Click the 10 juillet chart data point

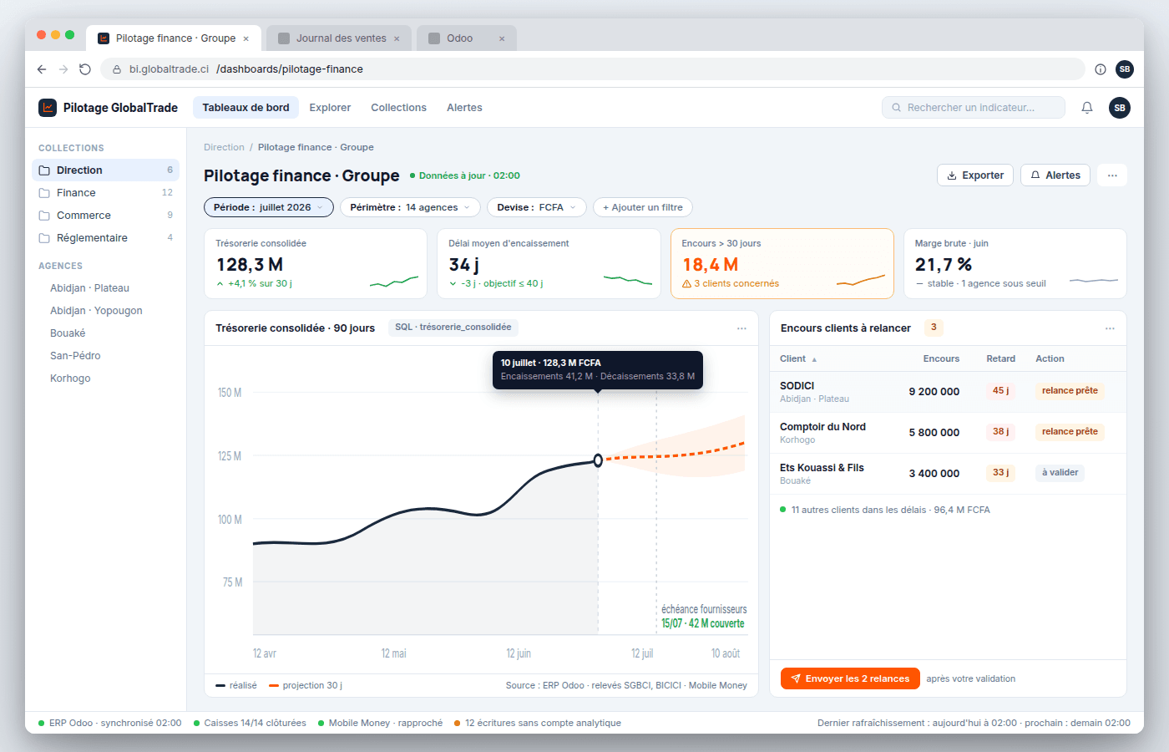tap(598, 460)
